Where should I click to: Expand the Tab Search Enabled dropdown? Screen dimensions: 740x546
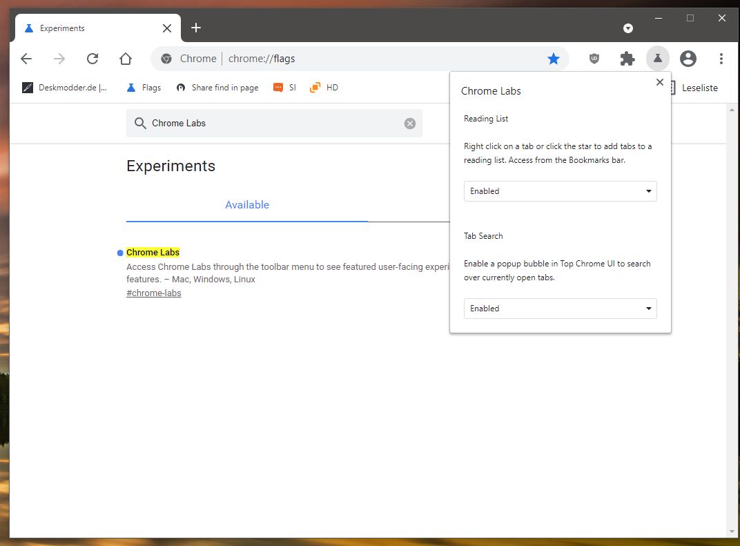(x=561, y=309)
